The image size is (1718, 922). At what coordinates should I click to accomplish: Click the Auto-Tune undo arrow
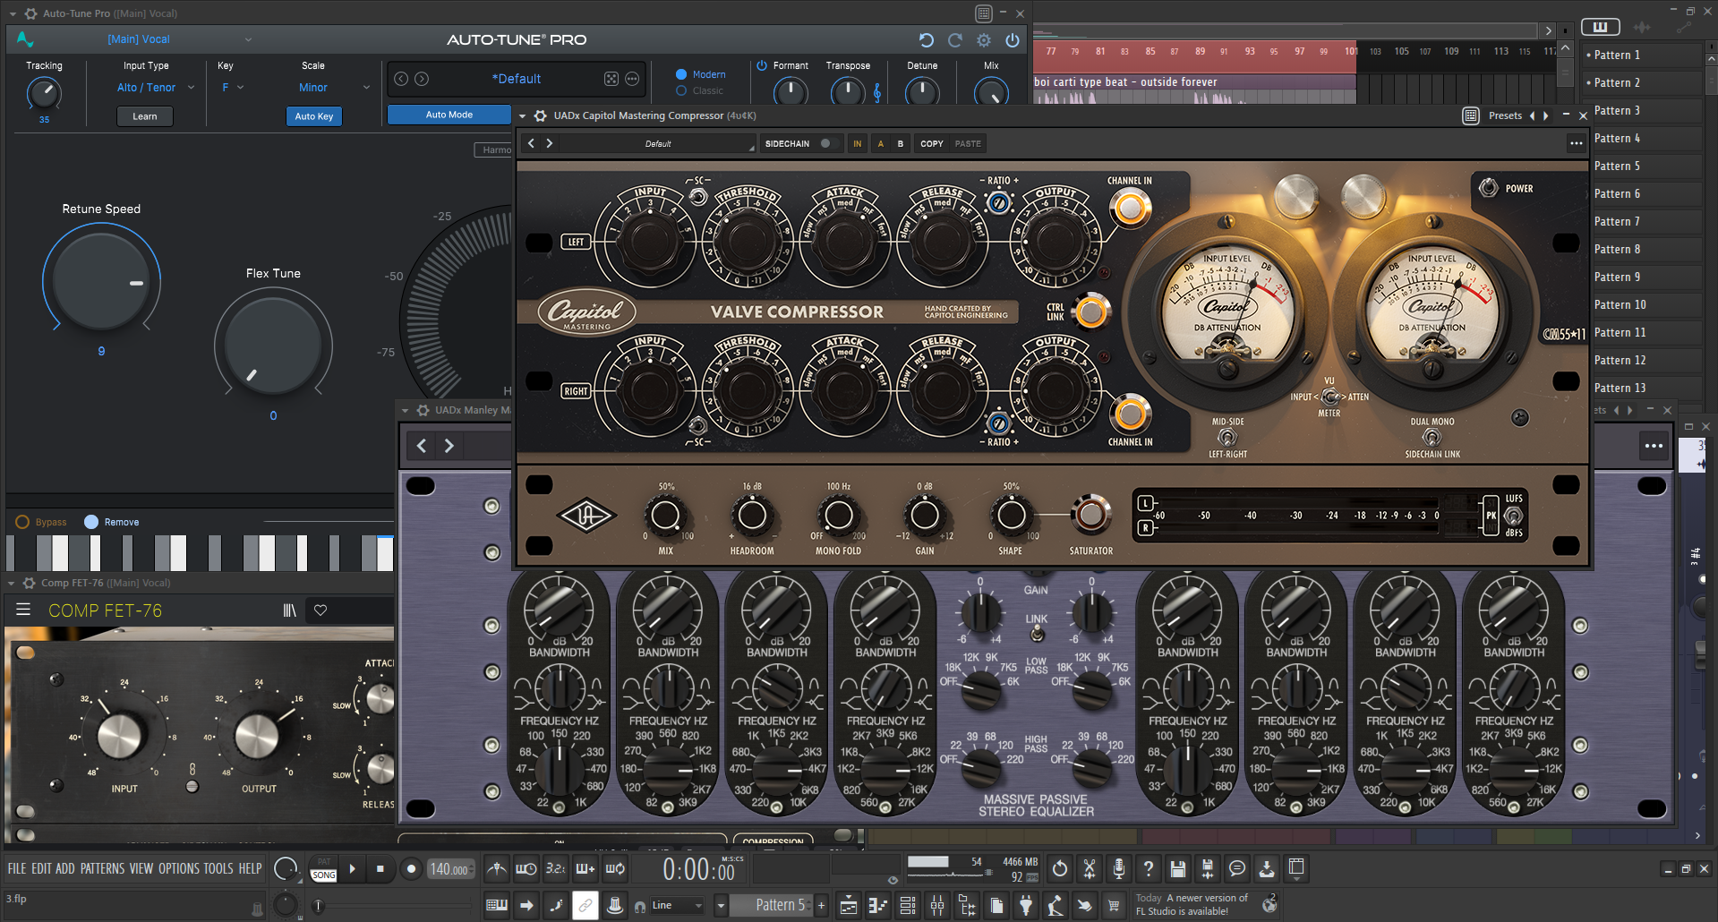click(926, 40)
